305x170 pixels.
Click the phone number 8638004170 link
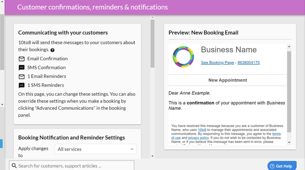[249, 63]
